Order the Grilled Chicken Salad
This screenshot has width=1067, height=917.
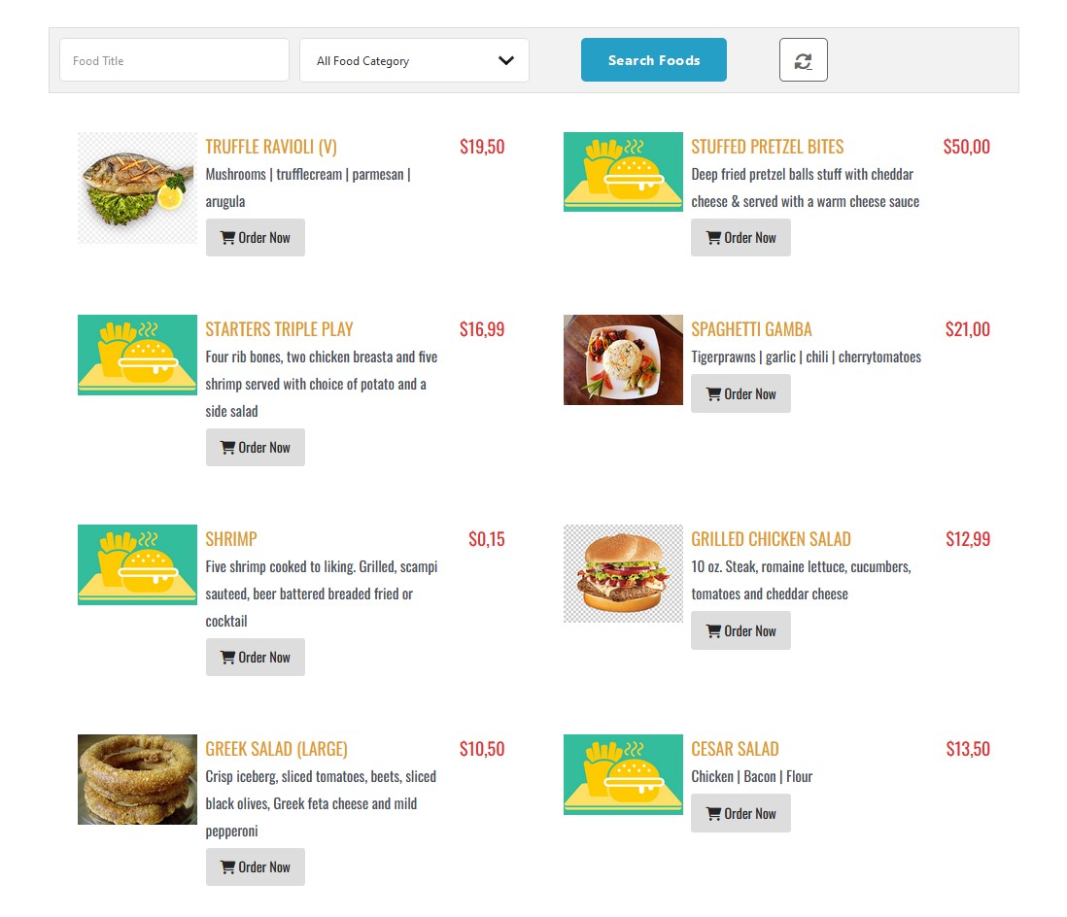point(740,631)
